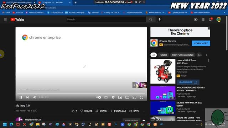Select the All filter chip
Viewport: 228px width, 128px height.
coord(154,55)
